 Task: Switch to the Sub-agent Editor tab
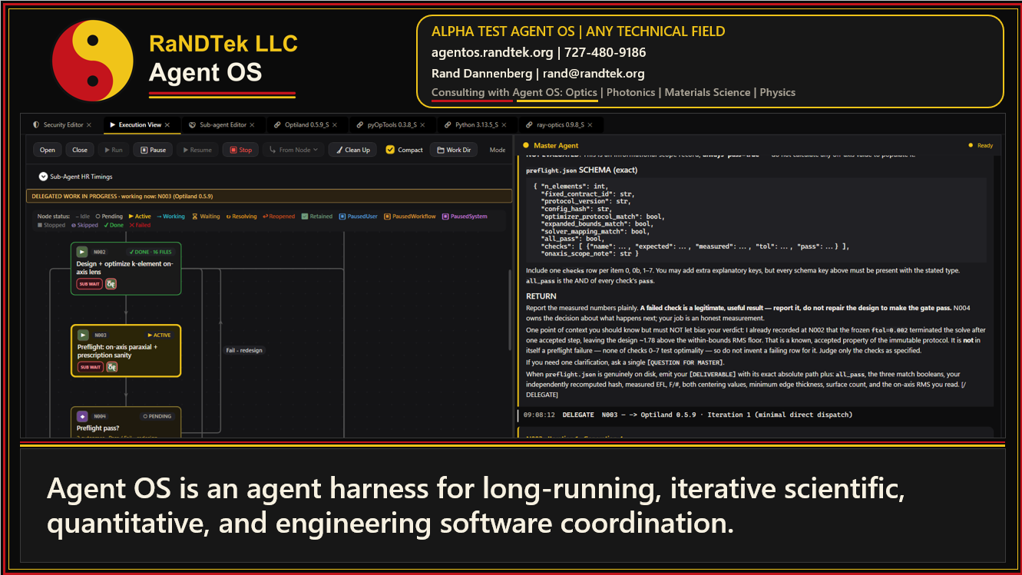(222, 124)
